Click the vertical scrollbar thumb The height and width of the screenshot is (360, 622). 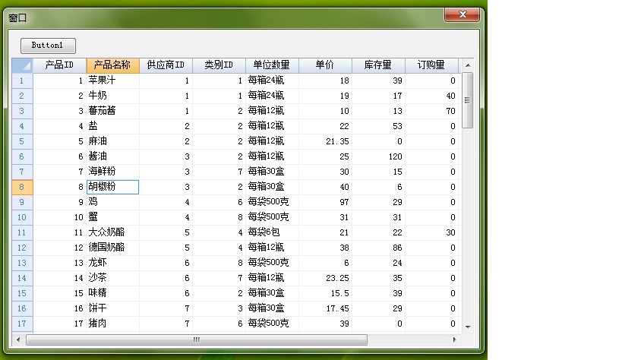pyautogui.click(x=468, y=100)
